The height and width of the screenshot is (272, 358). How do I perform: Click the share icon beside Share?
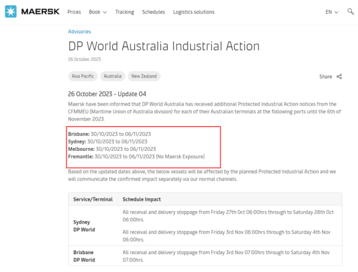(340, 76)
